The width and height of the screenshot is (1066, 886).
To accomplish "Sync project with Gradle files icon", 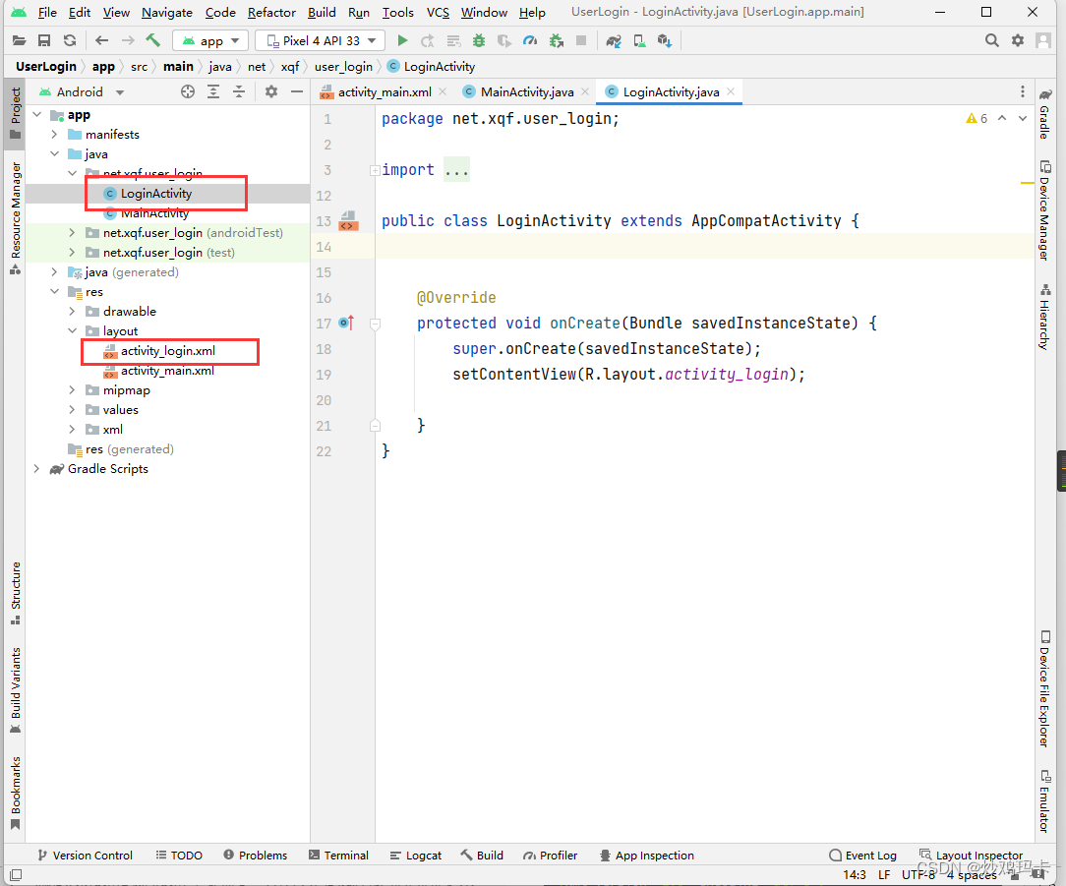I will point(614,40).
